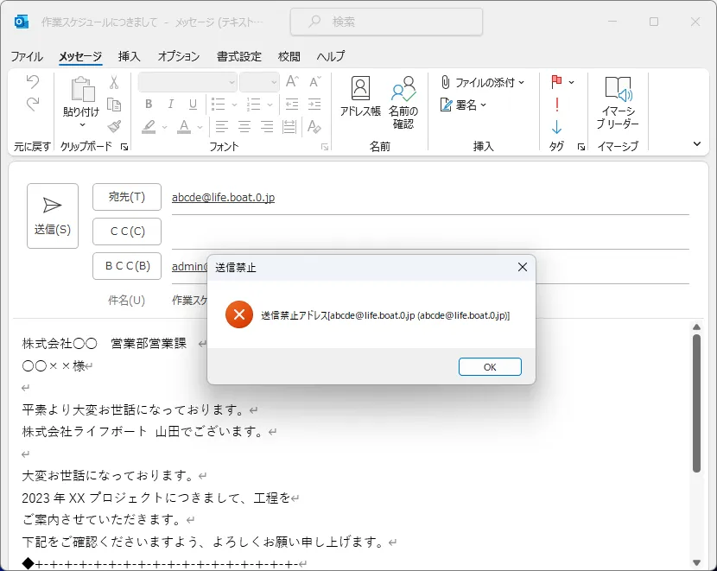The width and height of the screenshot is (717, 571).
Task: Close the 送信禁止 dialog with X
Action: 523,267
